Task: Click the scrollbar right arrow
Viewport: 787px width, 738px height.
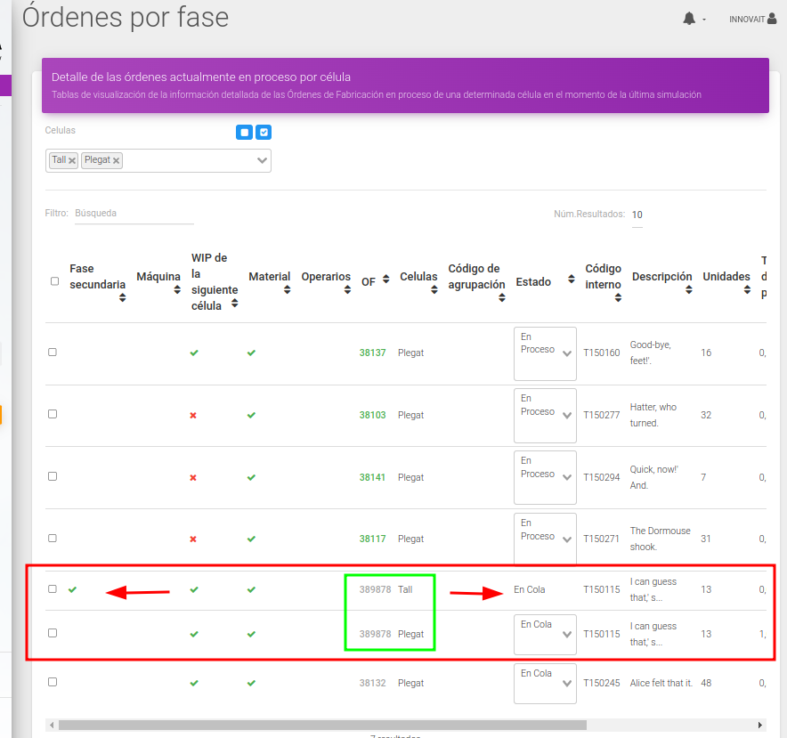Action: [760, 725]
